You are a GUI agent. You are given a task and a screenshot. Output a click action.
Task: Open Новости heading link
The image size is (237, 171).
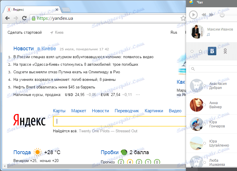(23, 49)
